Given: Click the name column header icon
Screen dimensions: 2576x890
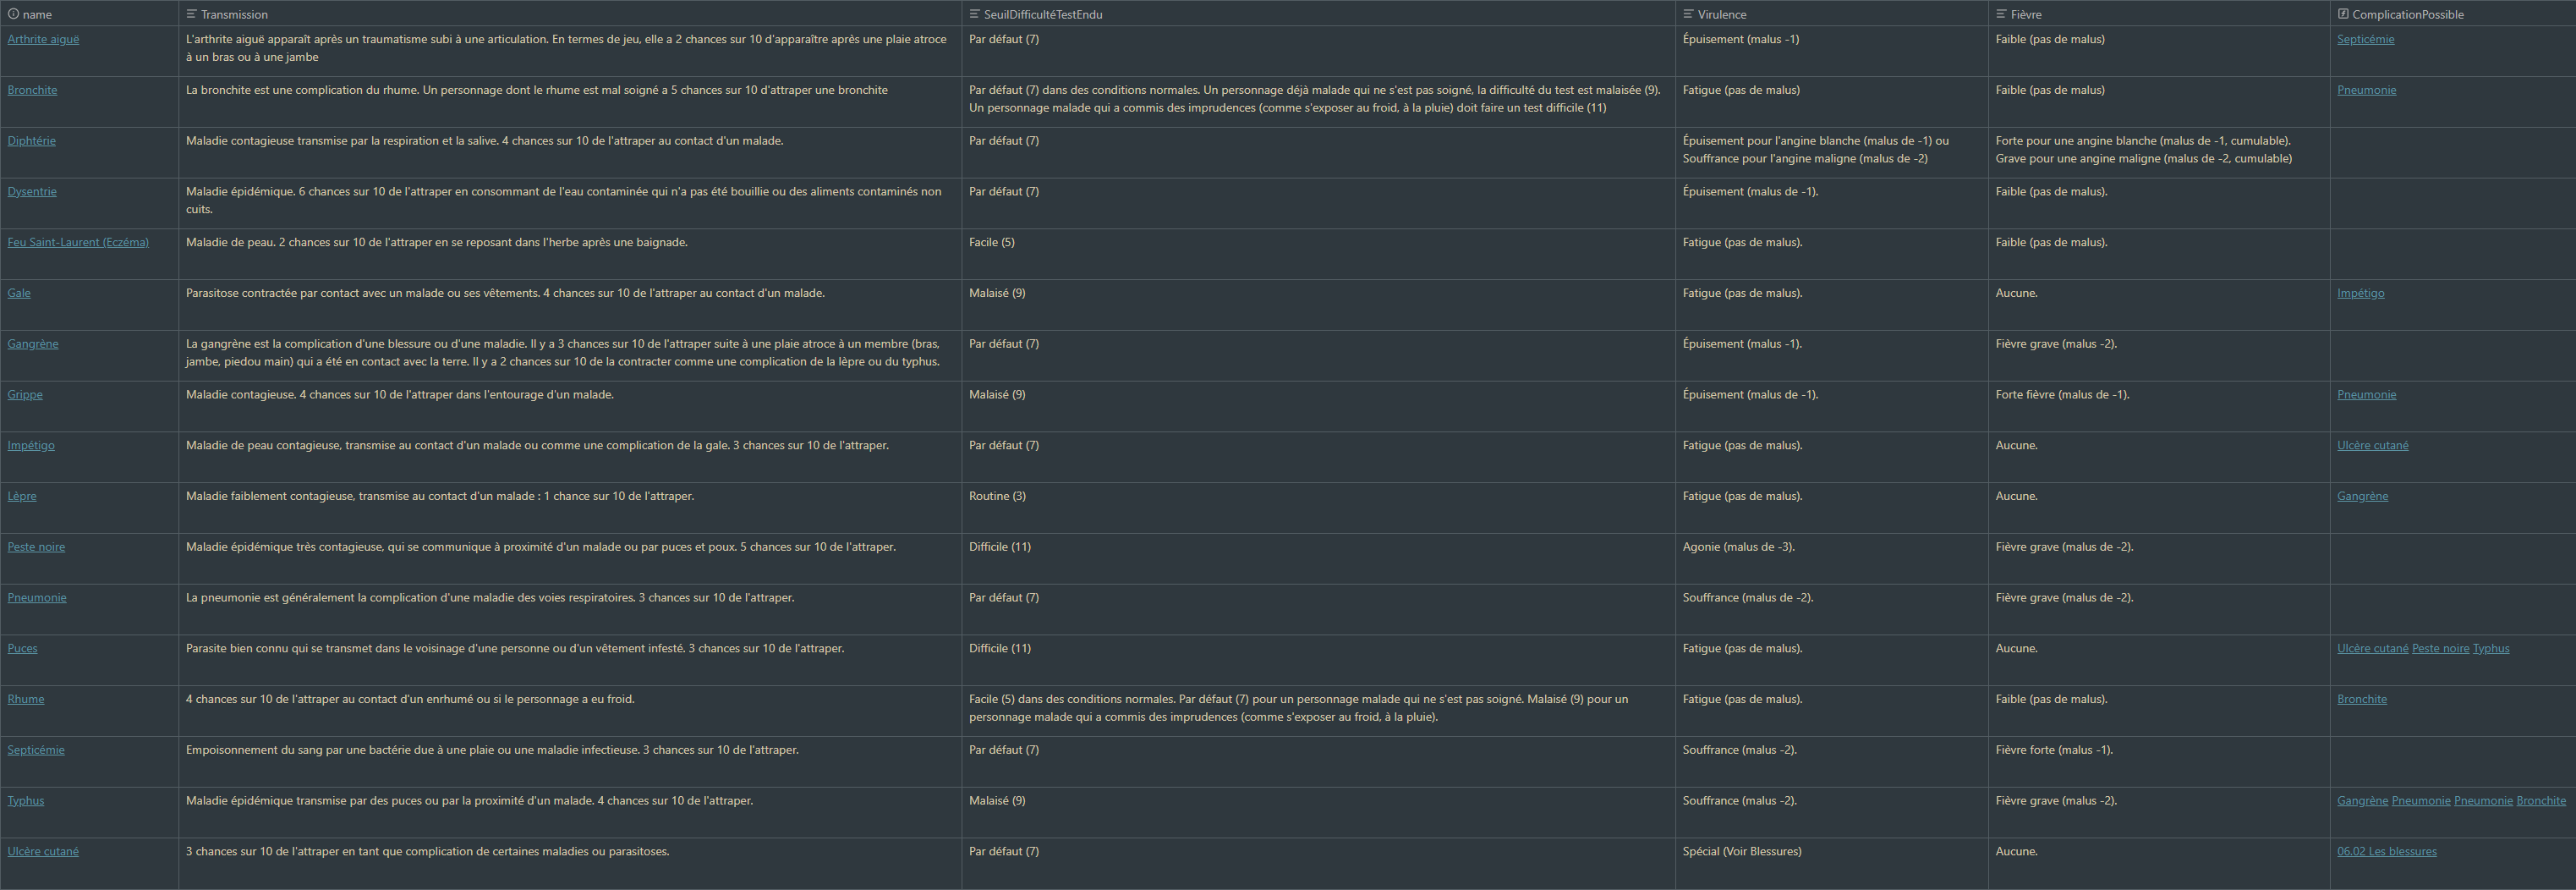Looking at the screenshot, I should click(x=13, y=15).
